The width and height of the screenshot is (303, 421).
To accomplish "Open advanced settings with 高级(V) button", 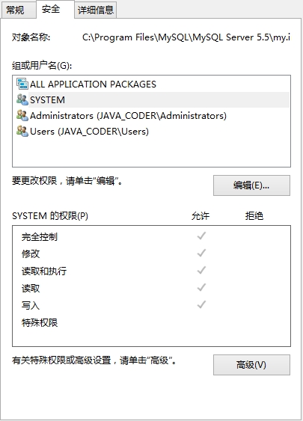I will (x=251, y=365).
